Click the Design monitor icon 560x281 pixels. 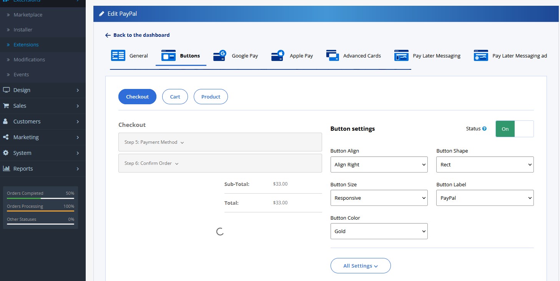coord(6,90)
